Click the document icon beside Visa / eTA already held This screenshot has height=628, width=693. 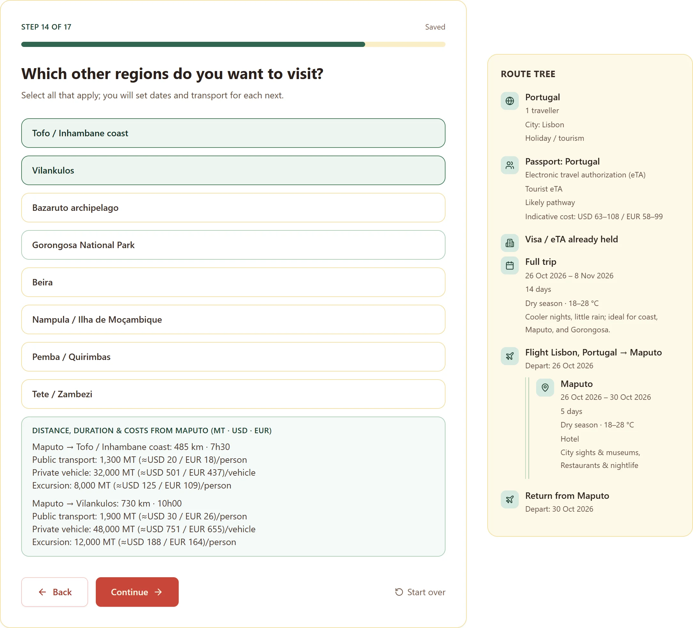point(509,243)
